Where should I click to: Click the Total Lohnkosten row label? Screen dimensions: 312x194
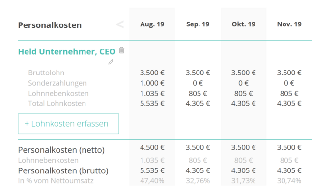tap(57, 103)
